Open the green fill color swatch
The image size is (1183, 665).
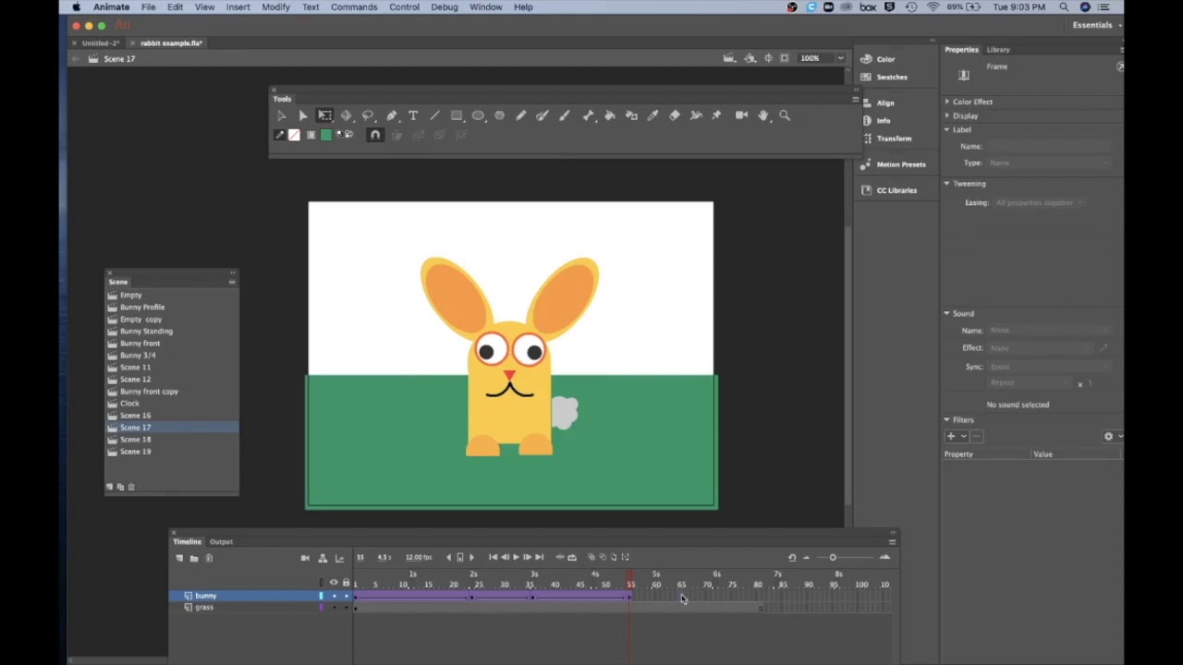pos(325,136)
